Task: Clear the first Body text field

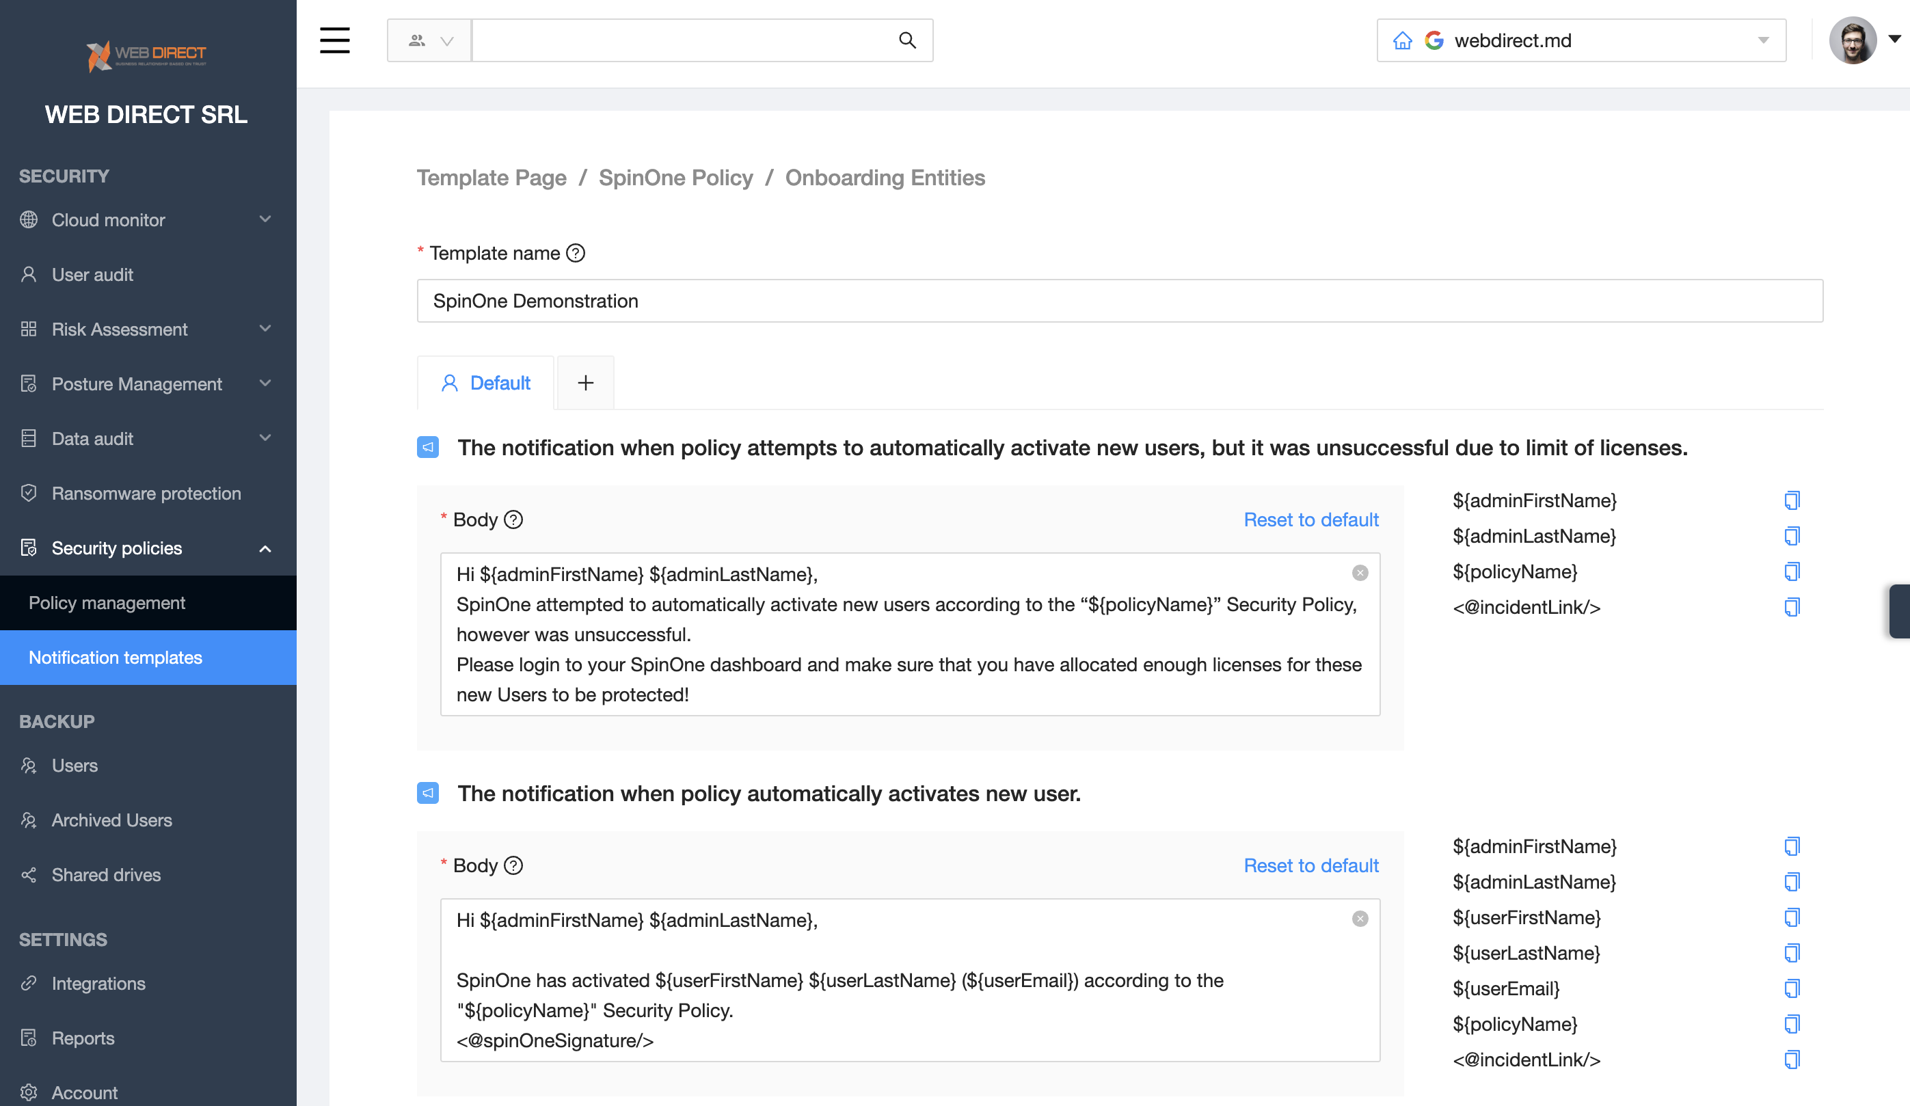Action: tap(1360, 573)
